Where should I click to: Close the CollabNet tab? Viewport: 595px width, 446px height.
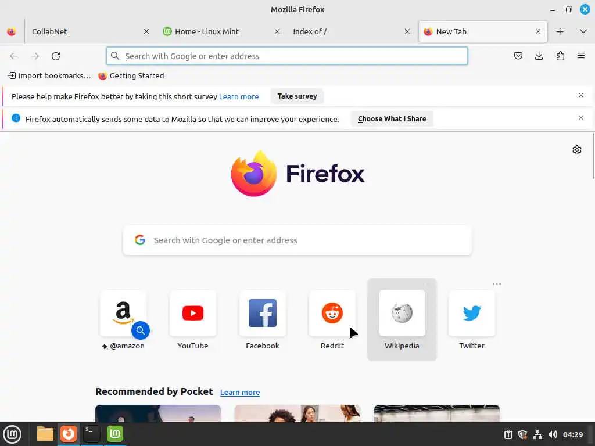pyautogui.click(x=146, y=31)
